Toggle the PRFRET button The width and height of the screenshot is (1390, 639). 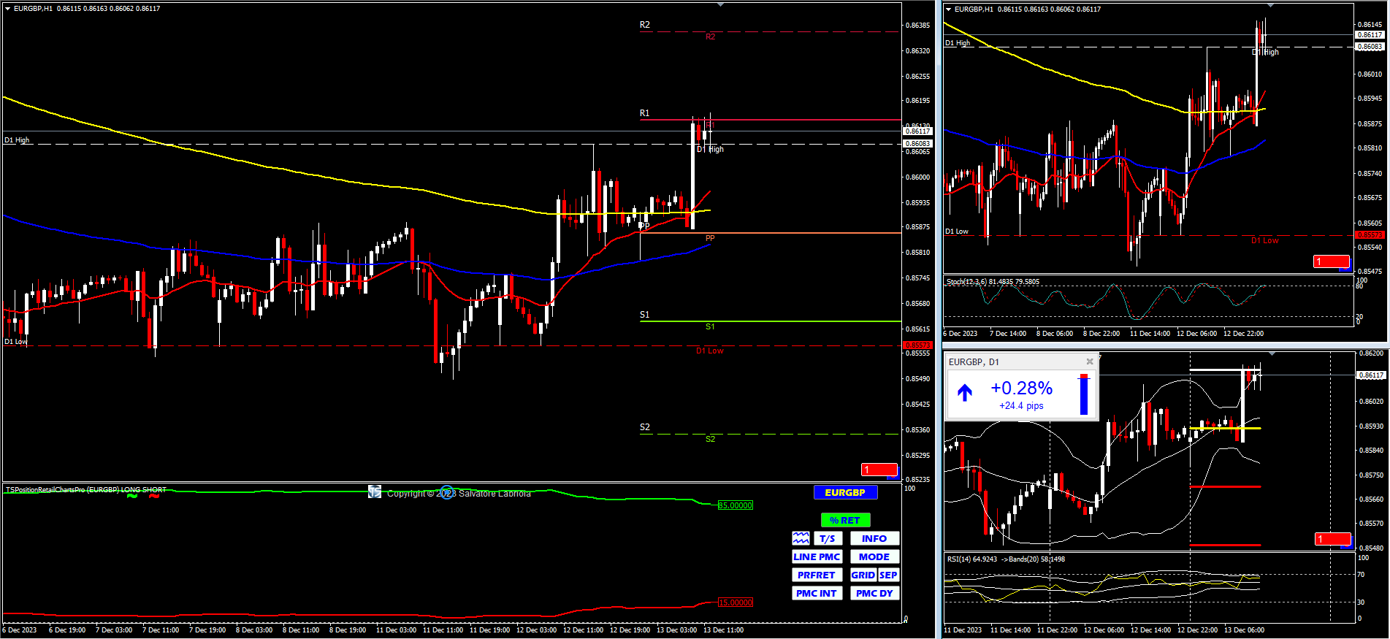817,575
